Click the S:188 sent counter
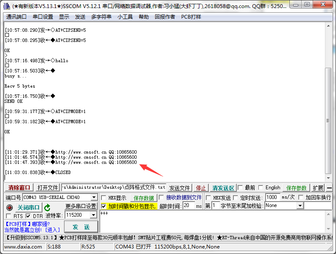Screen dimensions: 336x254 (x=54, y=247)
